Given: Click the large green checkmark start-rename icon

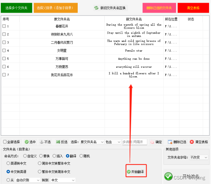Looking at the screenshot, I should pos(168,176).
